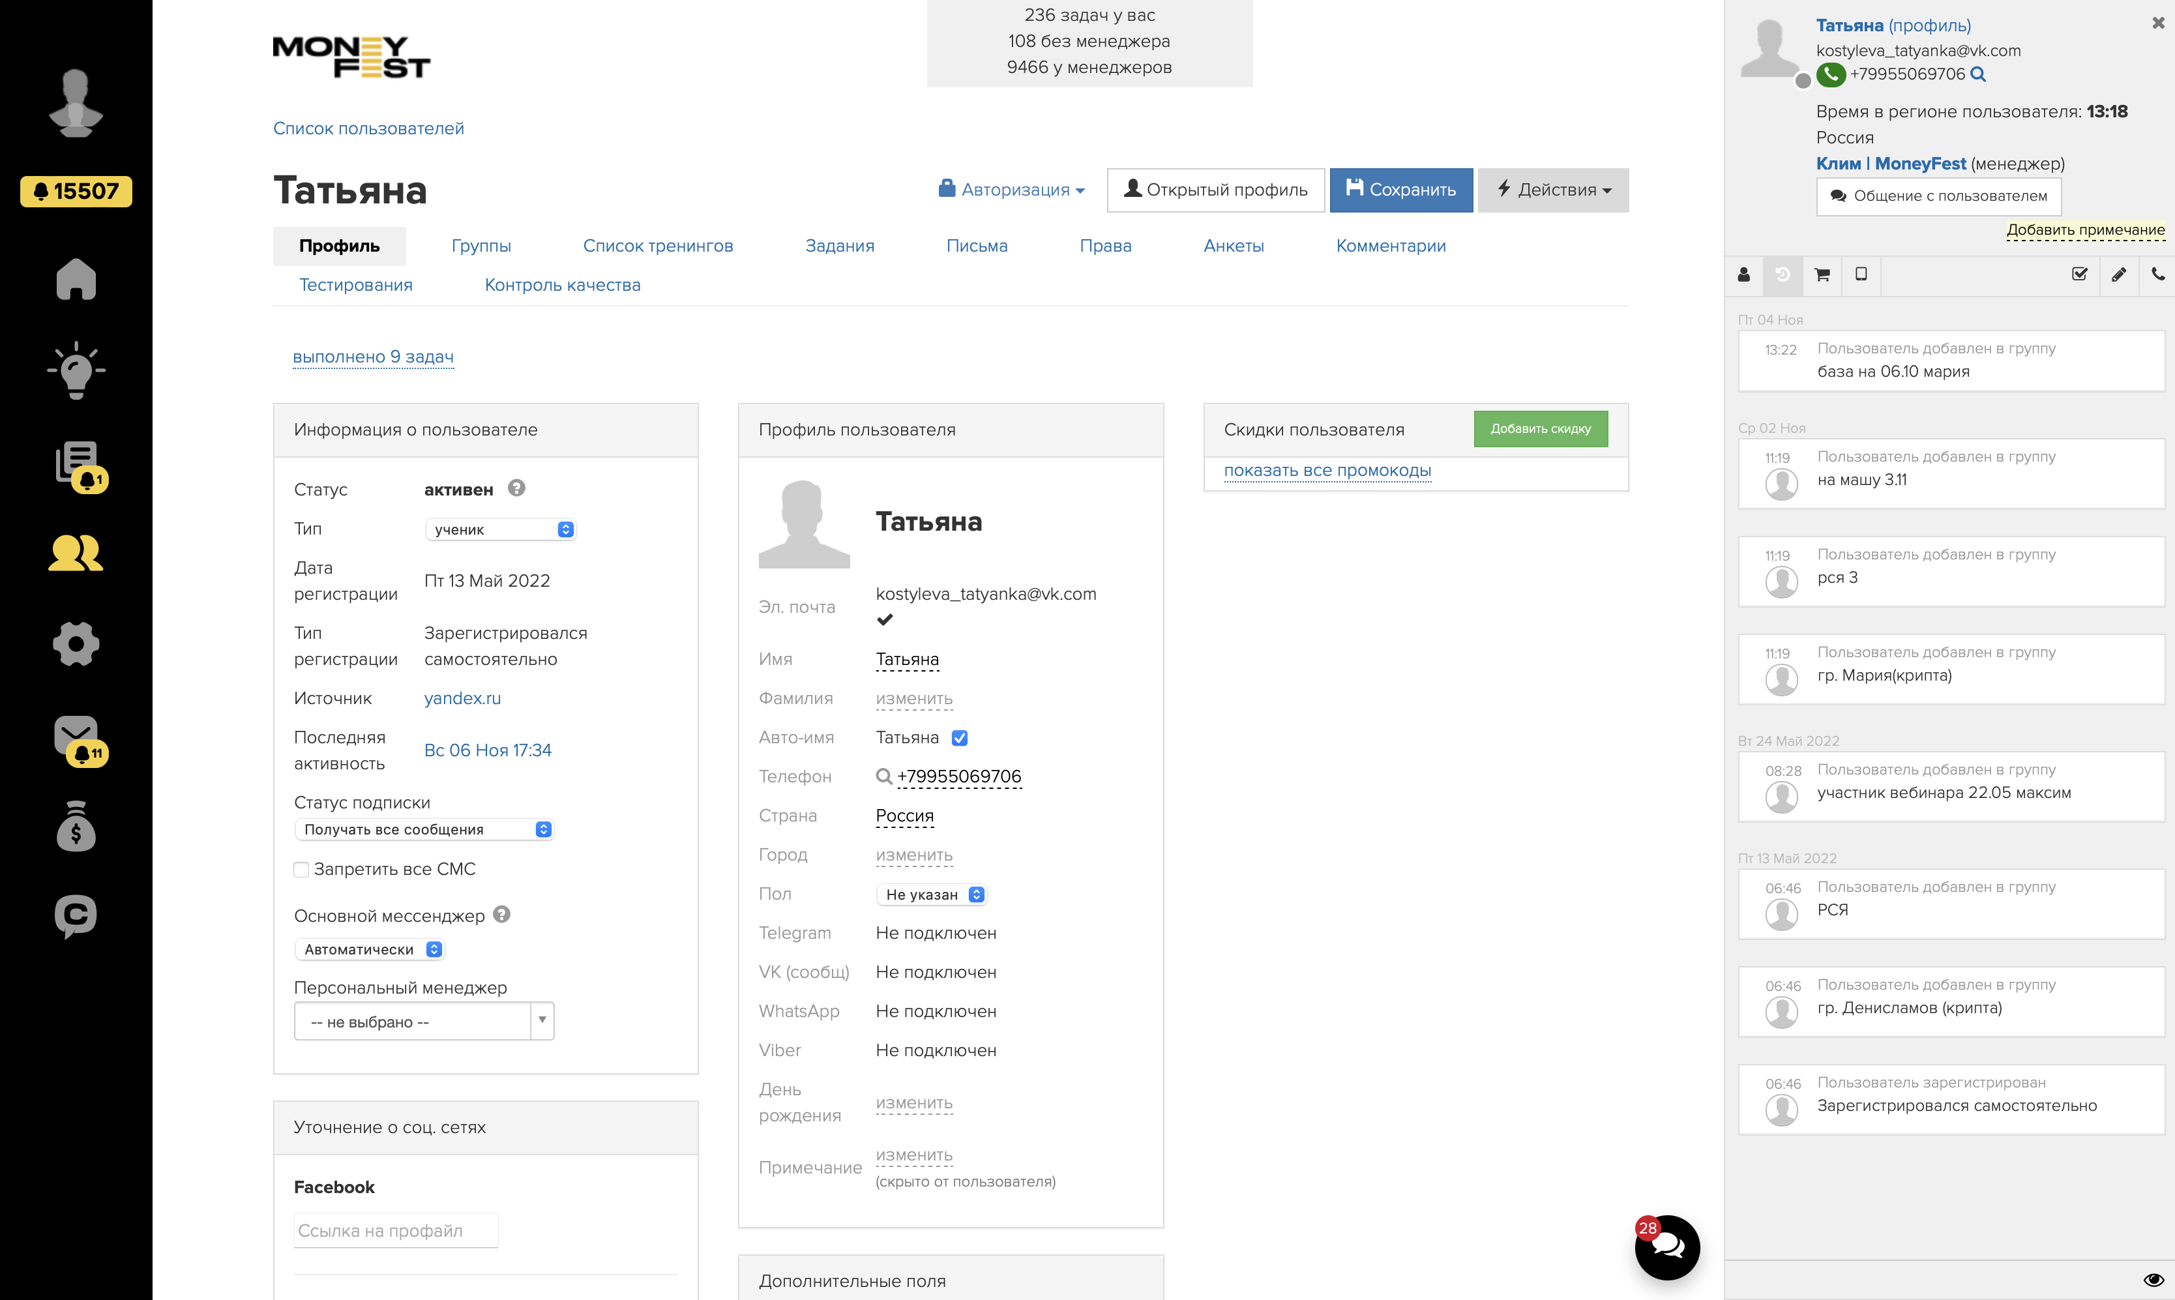The width and height of the screenshot is (2175, 1300).
Task: Uncheck the Авто-имя checkbox
Action: (960, 739)
